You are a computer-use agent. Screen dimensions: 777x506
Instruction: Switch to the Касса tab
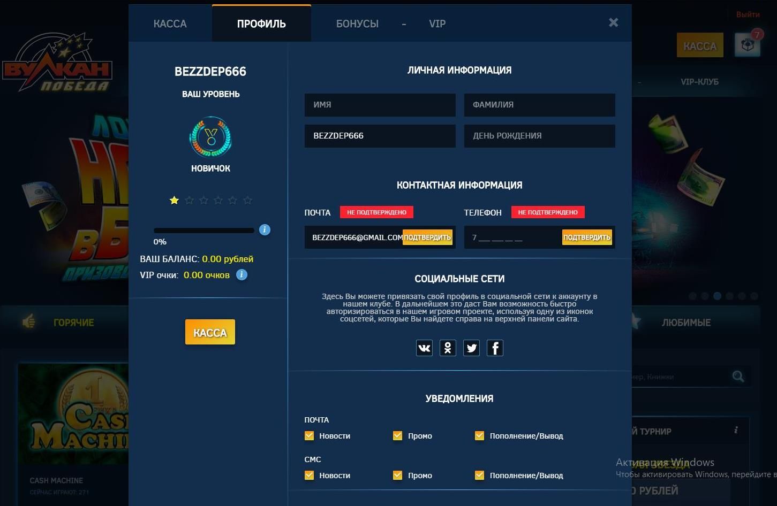pyautogui.click(x=170, y=24)
